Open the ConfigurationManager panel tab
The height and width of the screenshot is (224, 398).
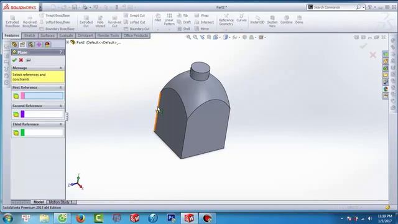[x=30, y=44]
